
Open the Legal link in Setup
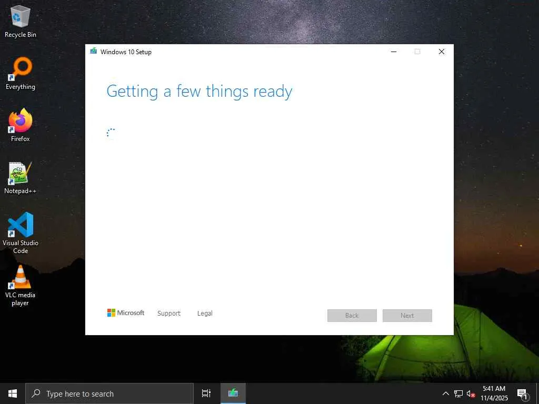(x=205, y=314)
